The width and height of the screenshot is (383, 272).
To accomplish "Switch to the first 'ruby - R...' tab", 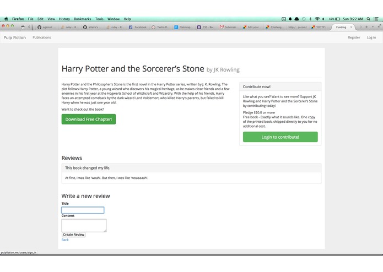I will click(69, 27).
